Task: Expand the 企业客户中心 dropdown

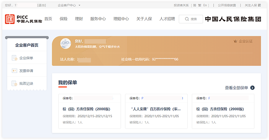Action: (69, 5)
